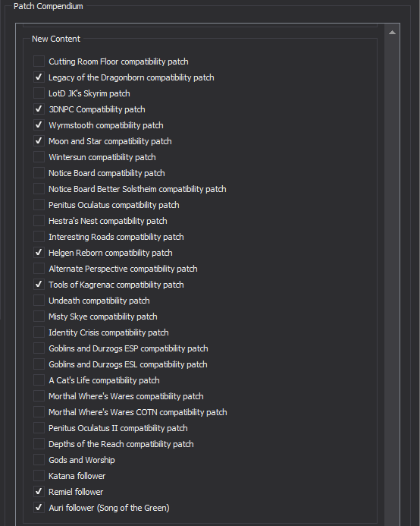
Task: Check Notice Board Better Solstheim compatibility patch
Action: pos(39,189)
